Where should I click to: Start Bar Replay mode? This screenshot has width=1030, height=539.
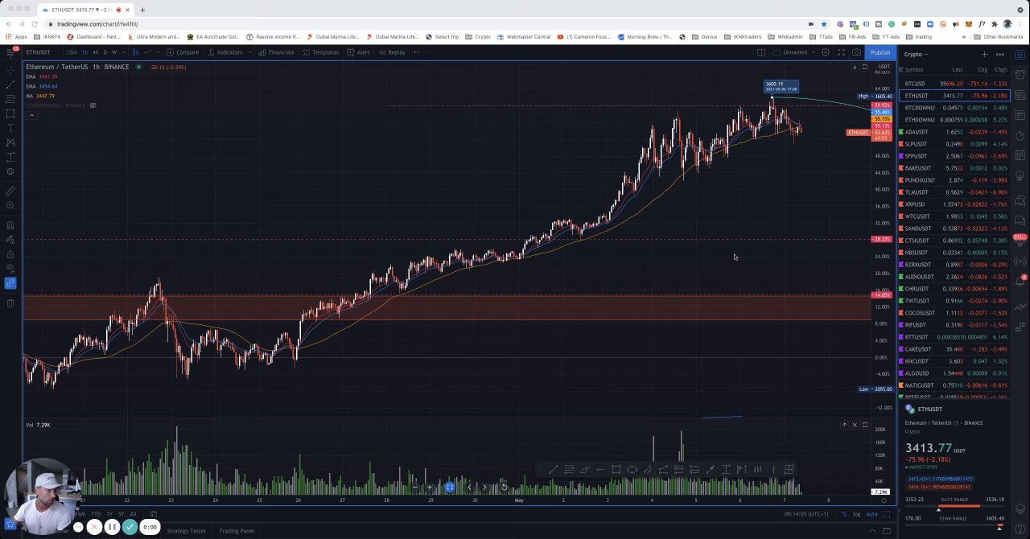(x=392, y=52)
